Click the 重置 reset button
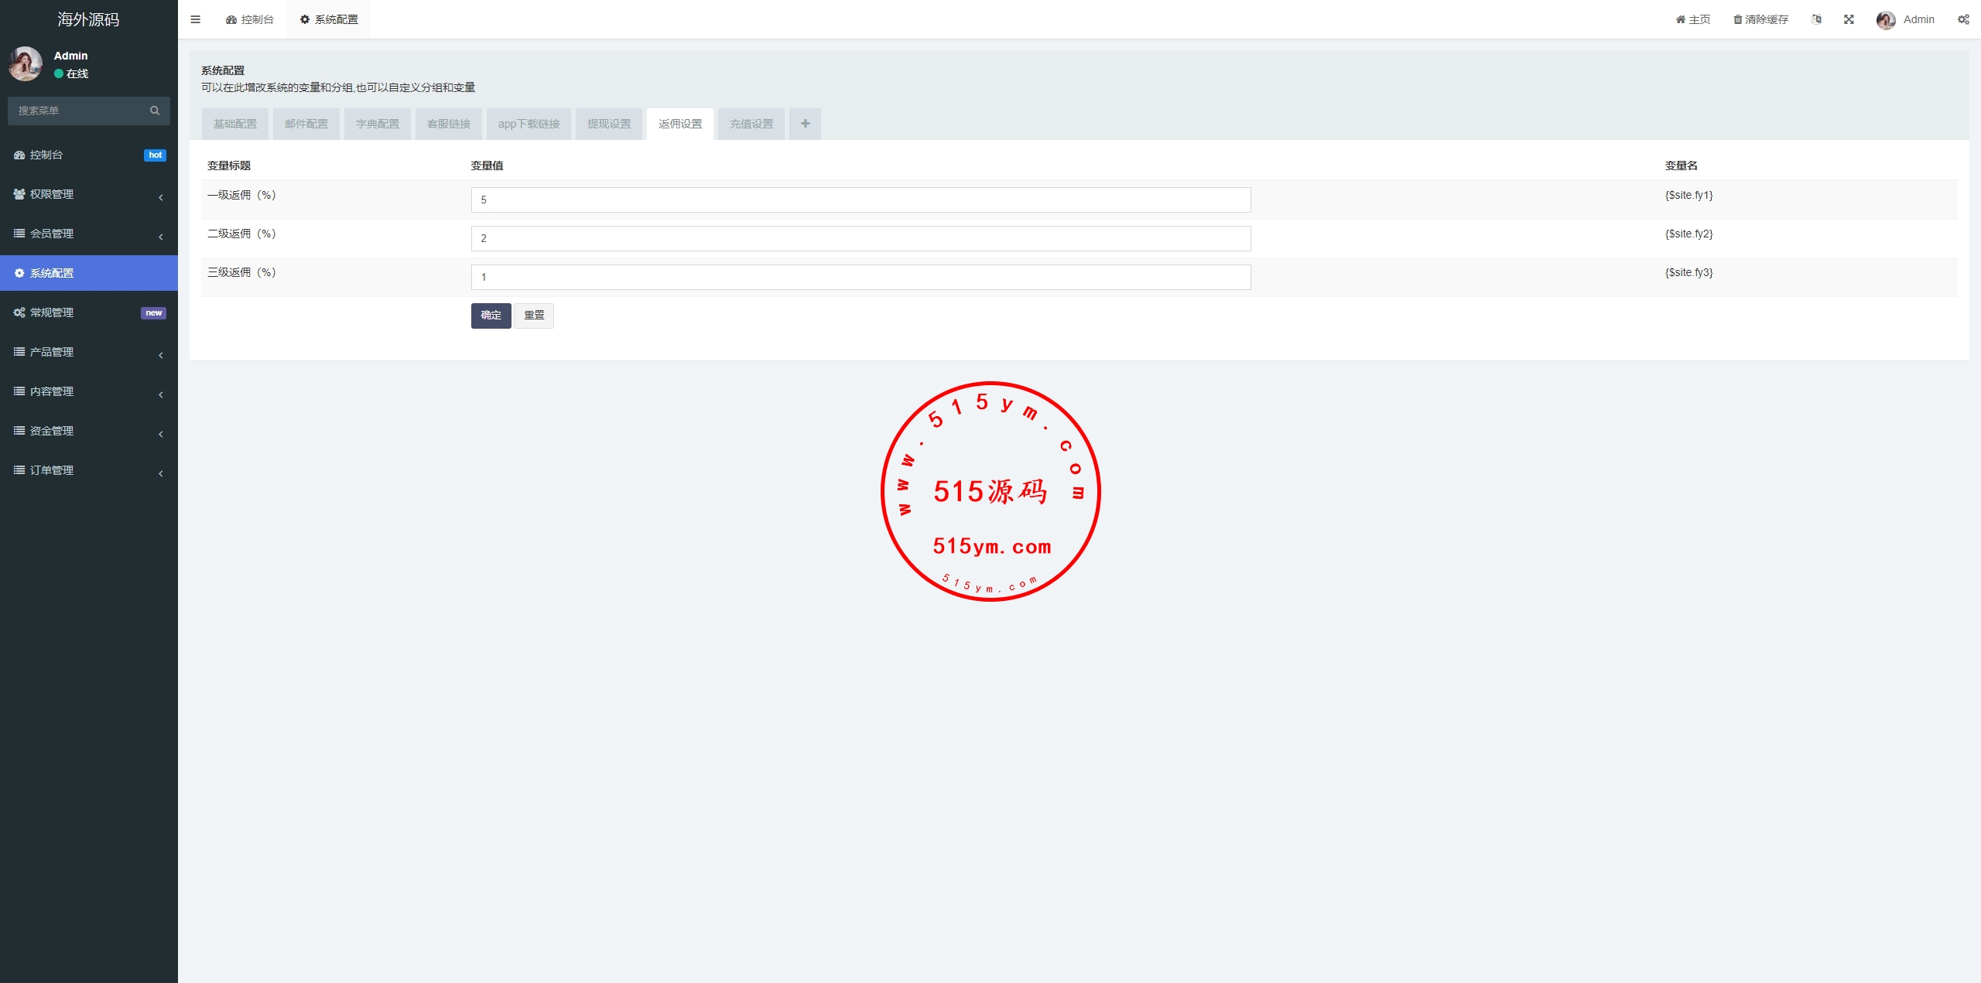Screen dimensions: 1981x983 pos(533,316)
